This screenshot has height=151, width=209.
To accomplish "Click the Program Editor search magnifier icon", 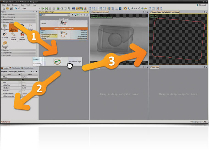I will point(75,15).
